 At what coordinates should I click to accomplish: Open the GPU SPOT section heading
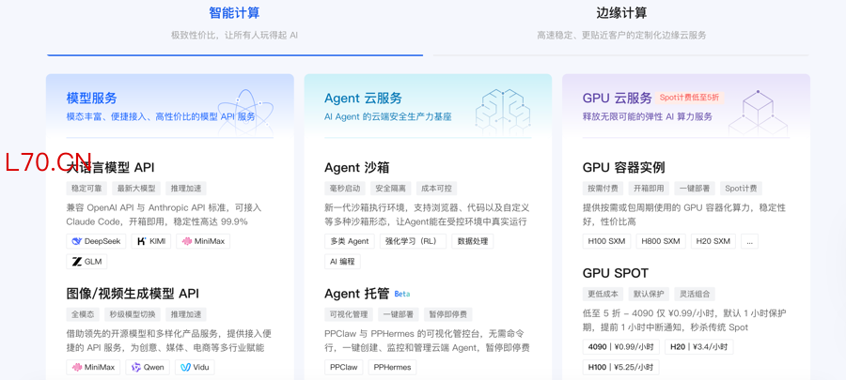point(615,273)
